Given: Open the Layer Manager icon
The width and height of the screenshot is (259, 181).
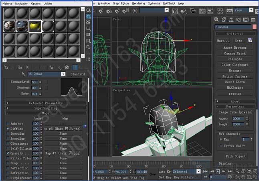Looking at the screenshot, I should tap(192, 11).
